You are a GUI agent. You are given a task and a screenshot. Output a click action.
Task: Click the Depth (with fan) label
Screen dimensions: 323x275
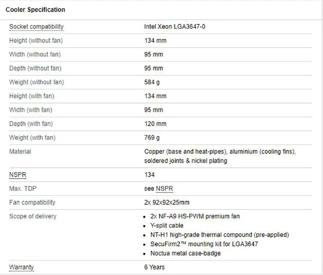(31, 124)
